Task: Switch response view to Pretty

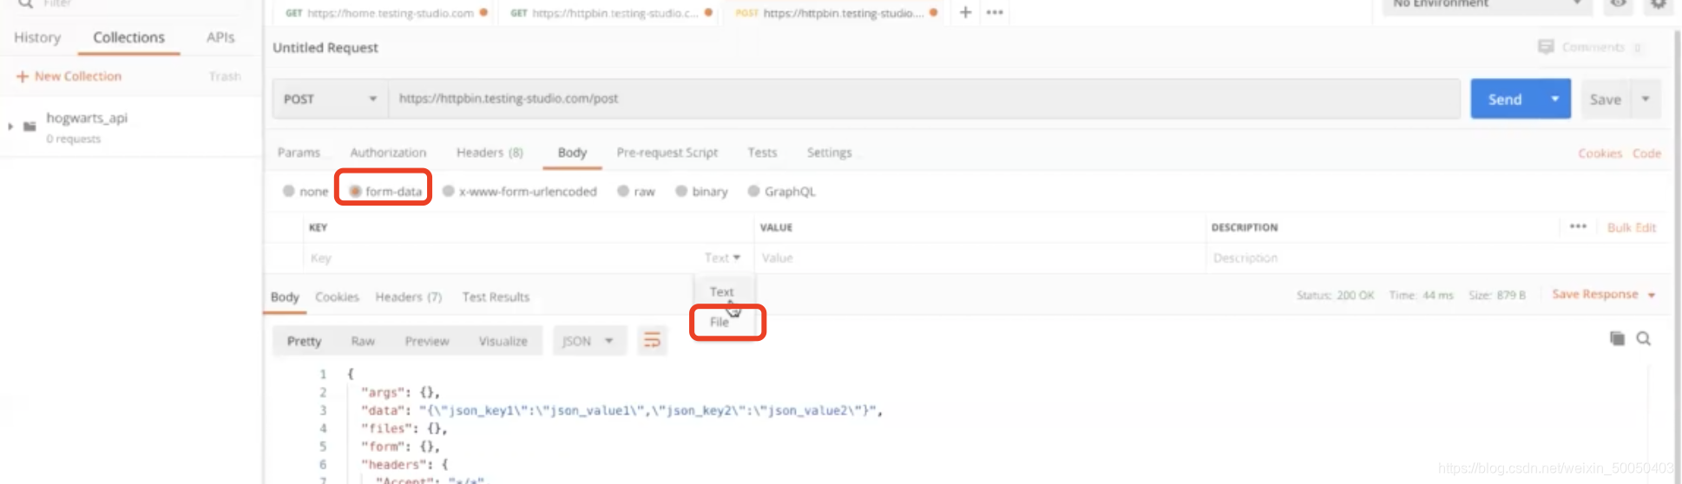Action: pos(304,341)
